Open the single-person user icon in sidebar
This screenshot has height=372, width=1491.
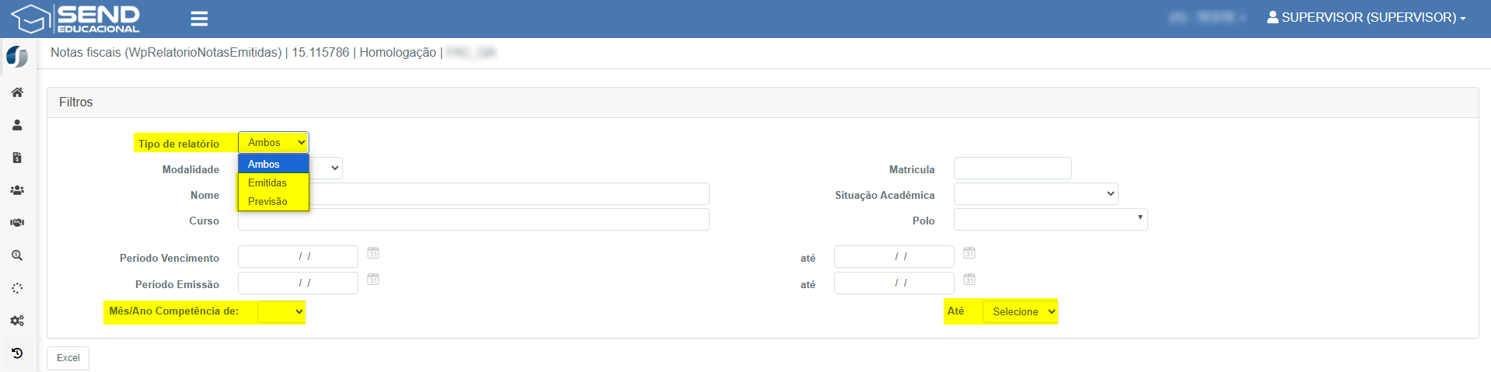(17, 125)
